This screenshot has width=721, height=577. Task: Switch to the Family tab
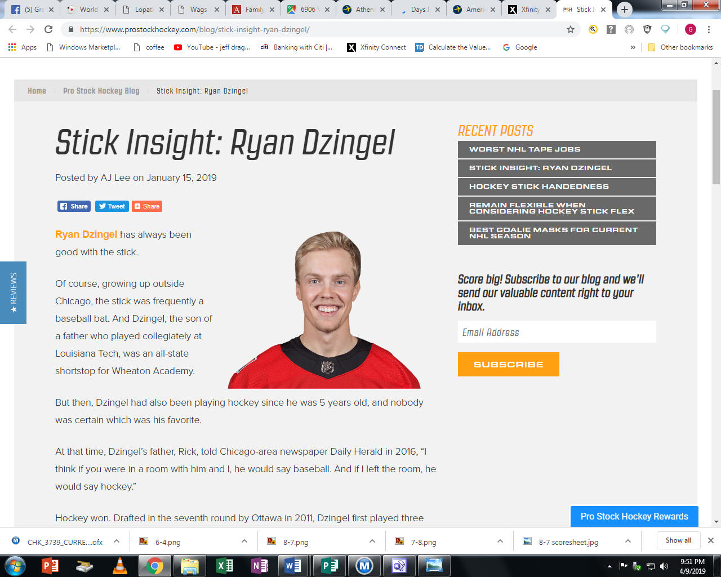252,10
